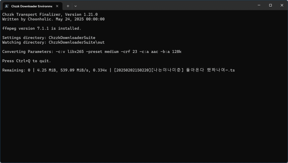Image resolution: width=288 pixels, height=163 pixels.
Task: Maximize the terminal window
Action: (270, 5)
